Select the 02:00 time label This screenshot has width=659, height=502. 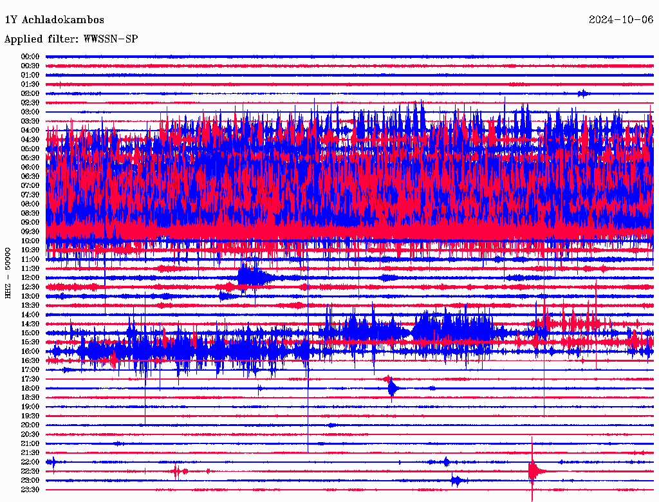(x=30, y=93)
